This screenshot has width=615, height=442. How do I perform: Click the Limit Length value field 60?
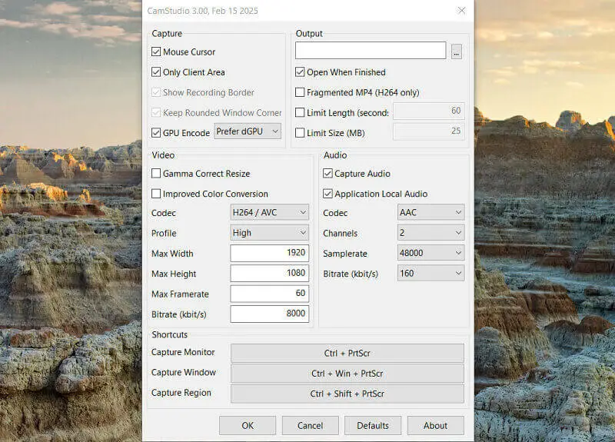pos(429,111)
